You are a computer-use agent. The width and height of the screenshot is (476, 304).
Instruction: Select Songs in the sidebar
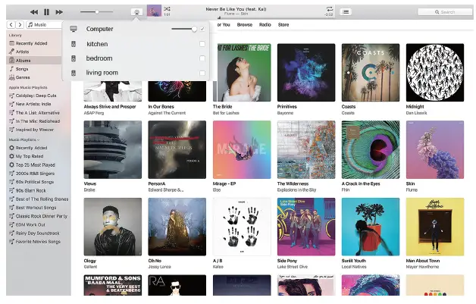[x=22, y=69]
